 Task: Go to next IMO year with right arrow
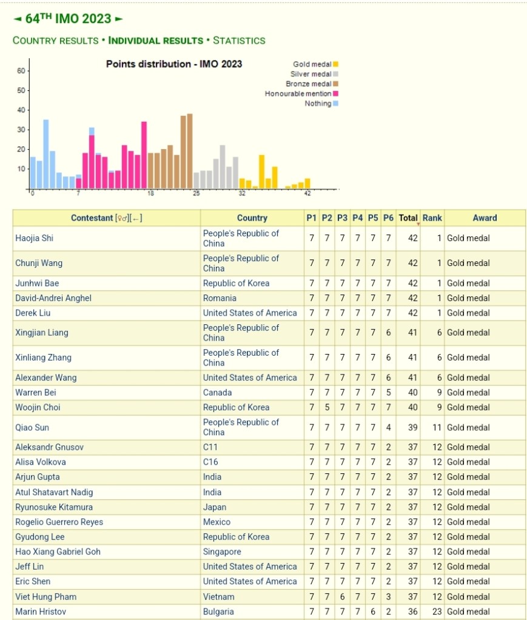(119, 19)
